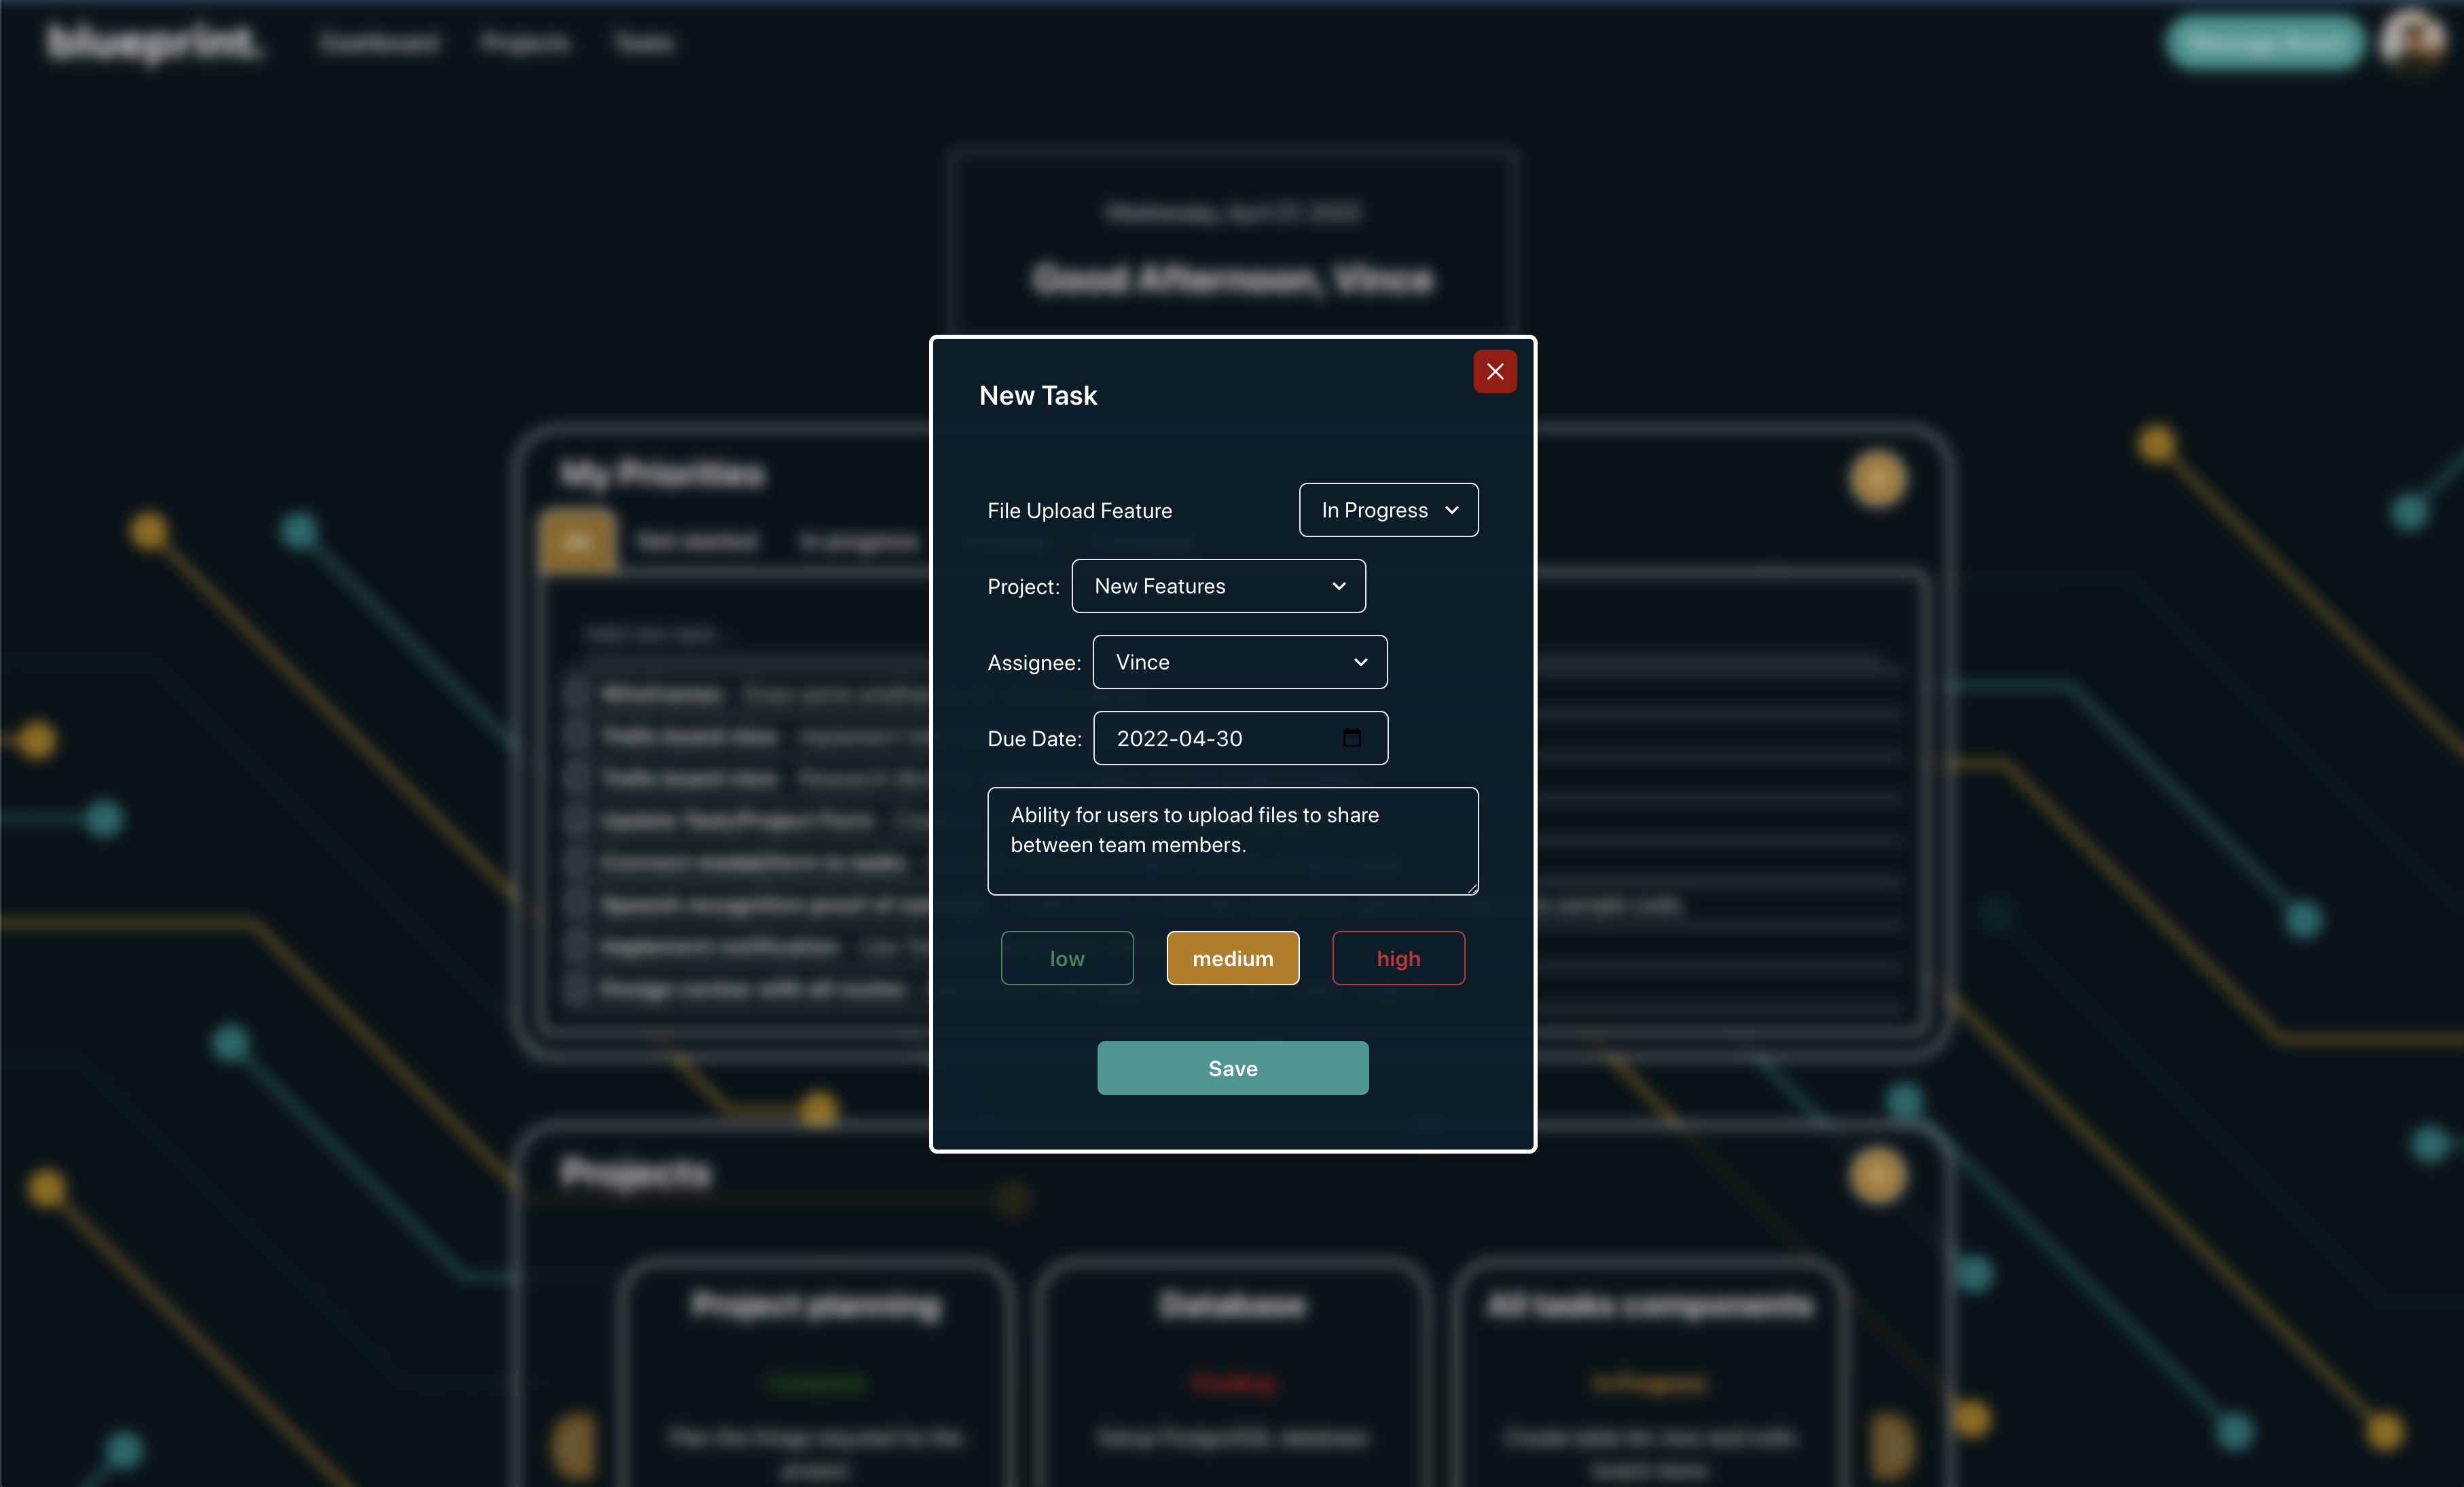
Task: Expand the Project dropdown showing New Features
Action: click(x=1217, y=586)
